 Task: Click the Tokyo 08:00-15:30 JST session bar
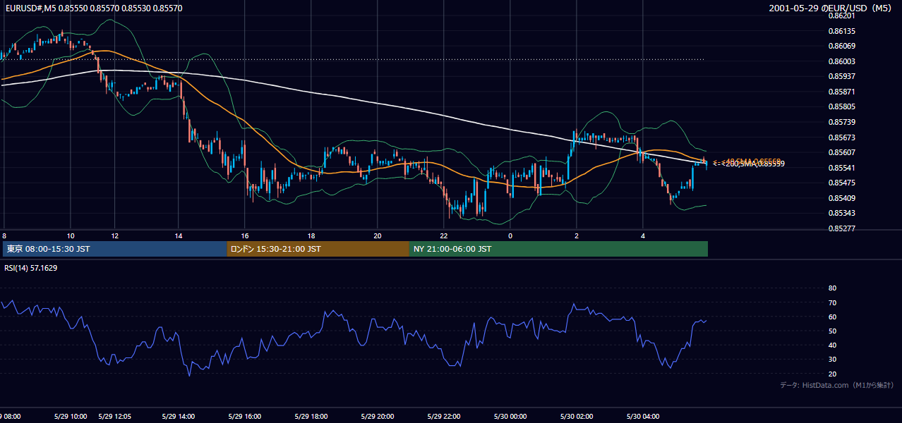coord(115,249)
